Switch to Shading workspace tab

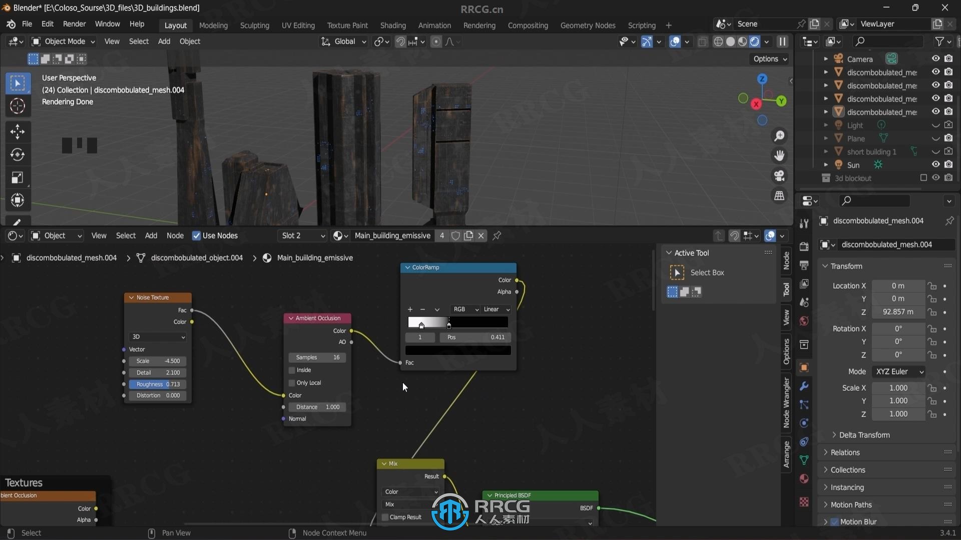(393, 25)
